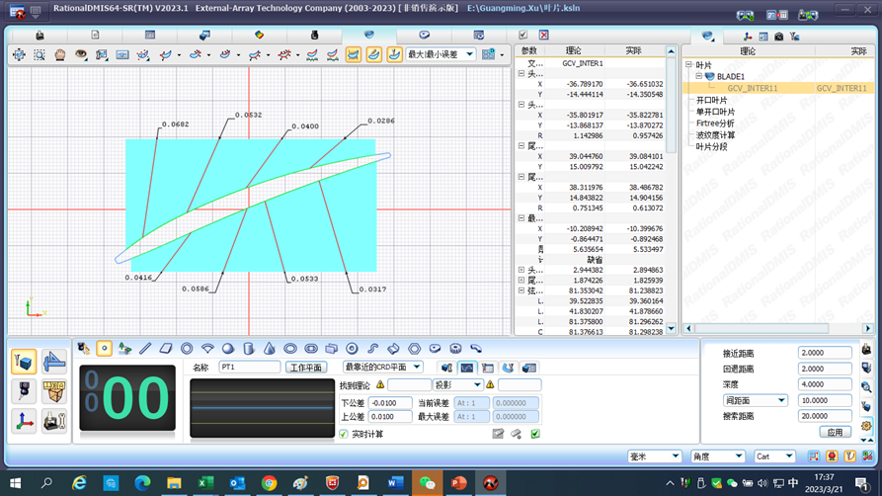
Task: Click the coordinate system axes icon
Action: pyautogui.click(x=25, y=422)
